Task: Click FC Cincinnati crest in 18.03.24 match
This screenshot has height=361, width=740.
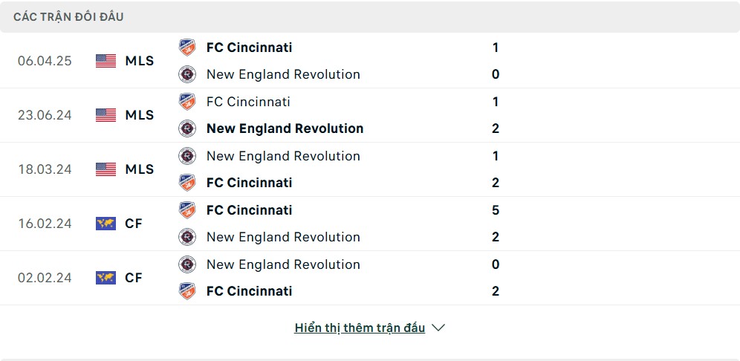Action: 187,183
